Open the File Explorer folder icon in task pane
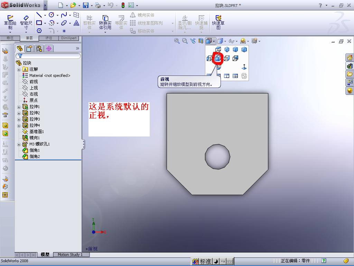Viewport: 354px width, 266px height. point(350,74)
